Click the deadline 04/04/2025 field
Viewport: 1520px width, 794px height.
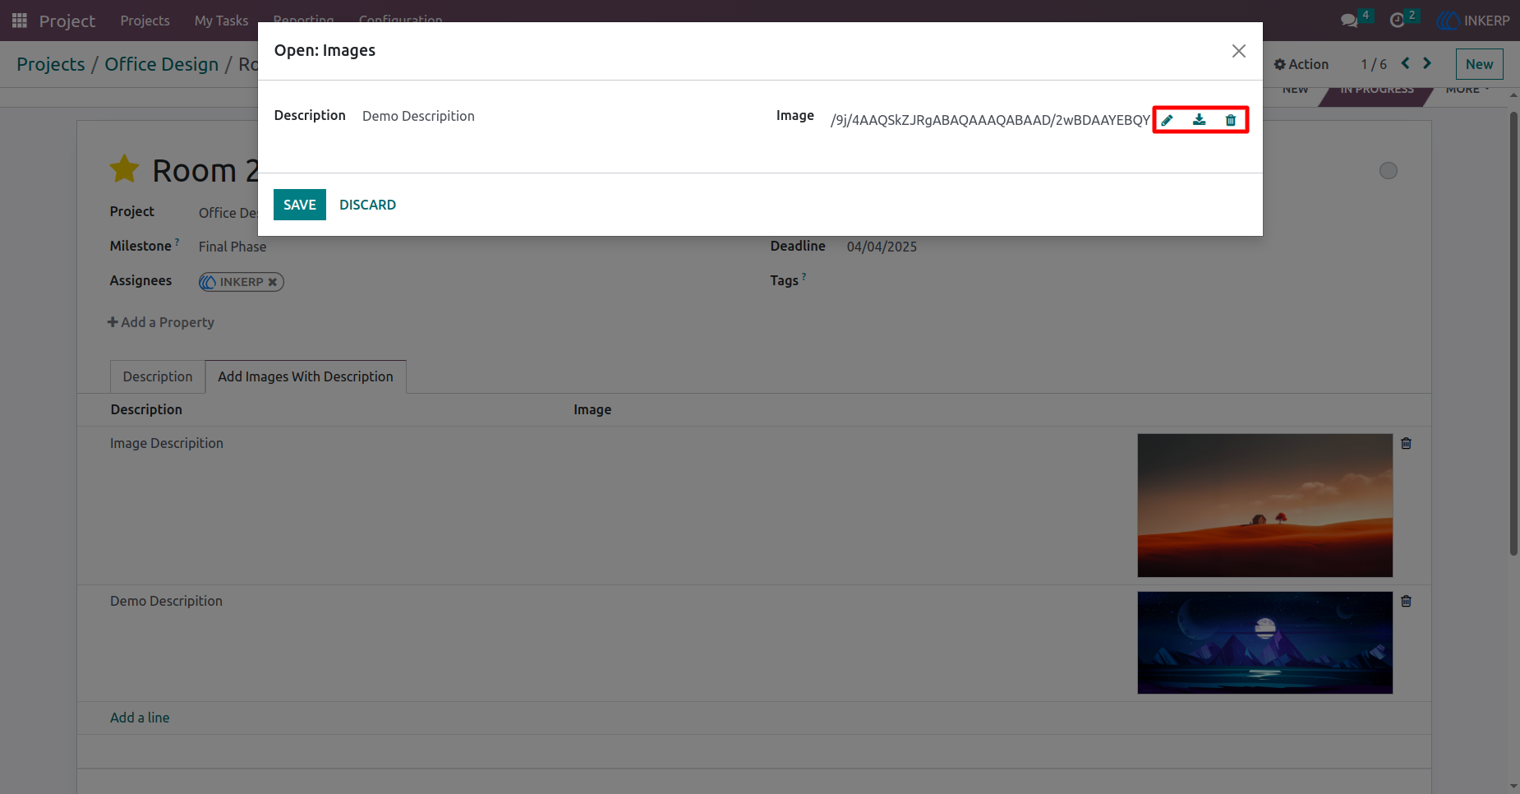pos(882,247)
